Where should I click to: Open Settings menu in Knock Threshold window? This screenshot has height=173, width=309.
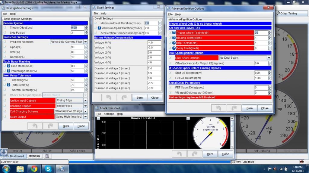tap(109, 114)
